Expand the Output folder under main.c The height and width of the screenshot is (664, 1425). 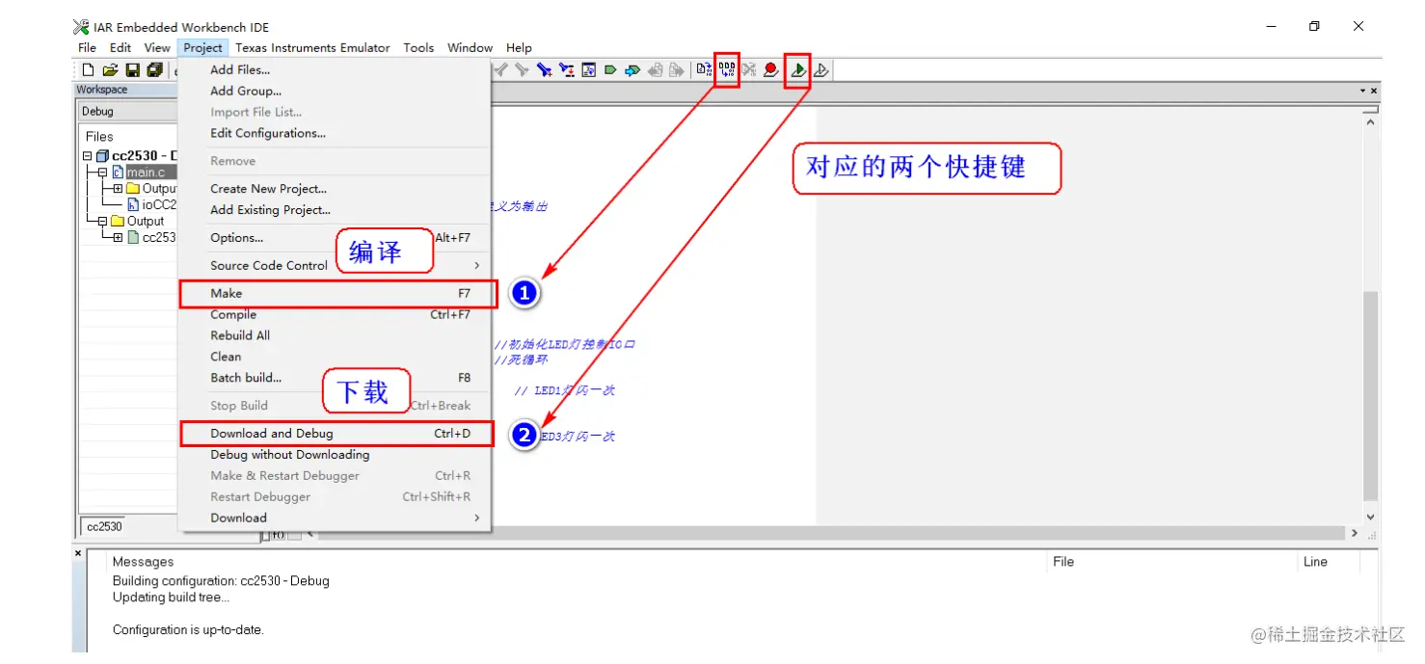click(x=119, y=189)
